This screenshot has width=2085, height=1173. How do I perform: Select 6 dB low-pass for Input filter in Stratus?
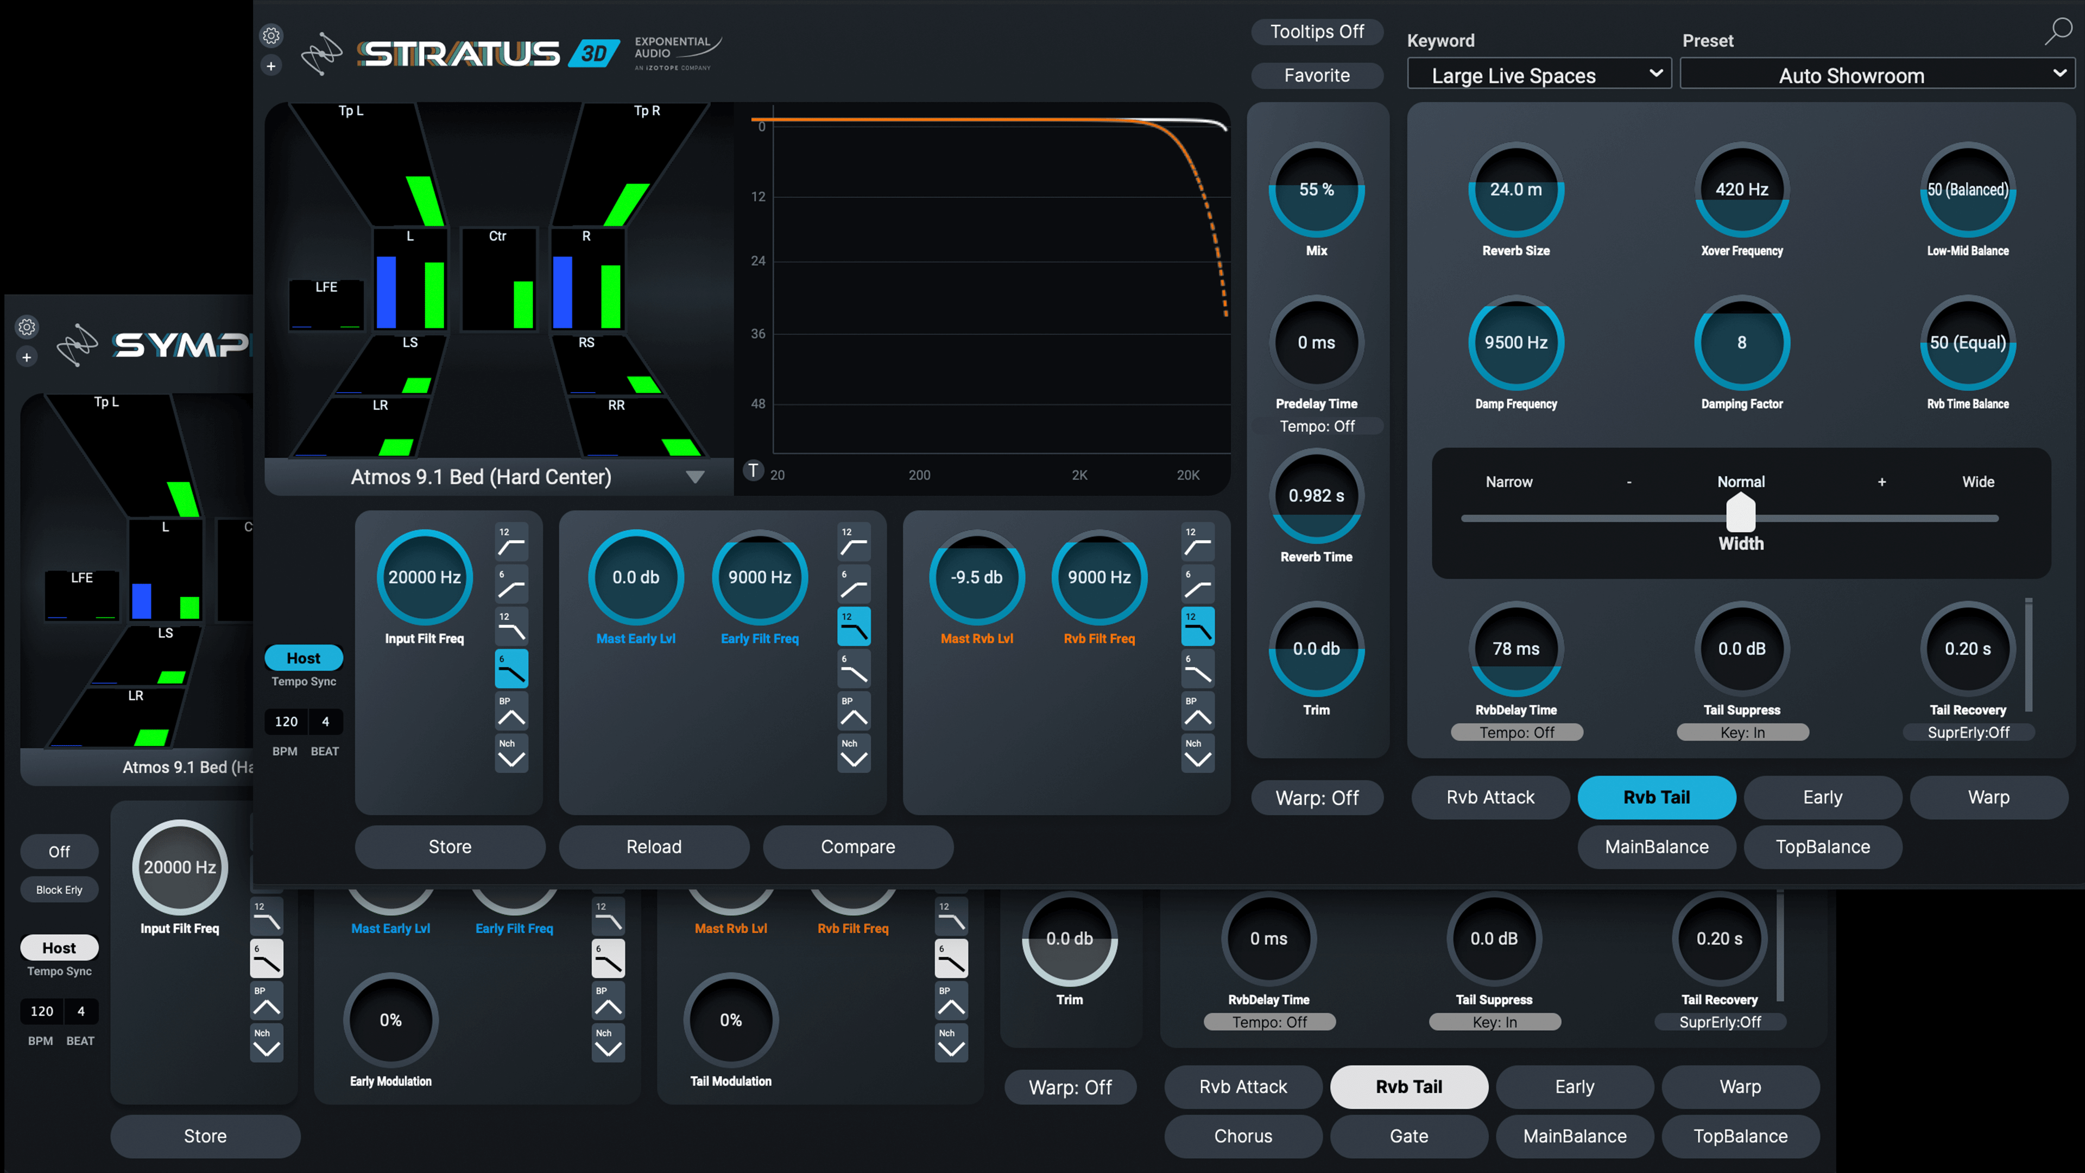coord(511,669)
